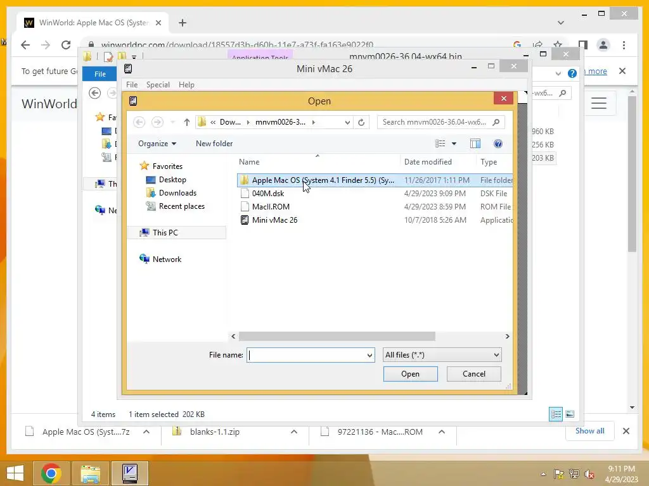The height and width of the screenshot is (486, 649).
Task: Go to Desktop in the navigation pane
Action: point(172,180)
